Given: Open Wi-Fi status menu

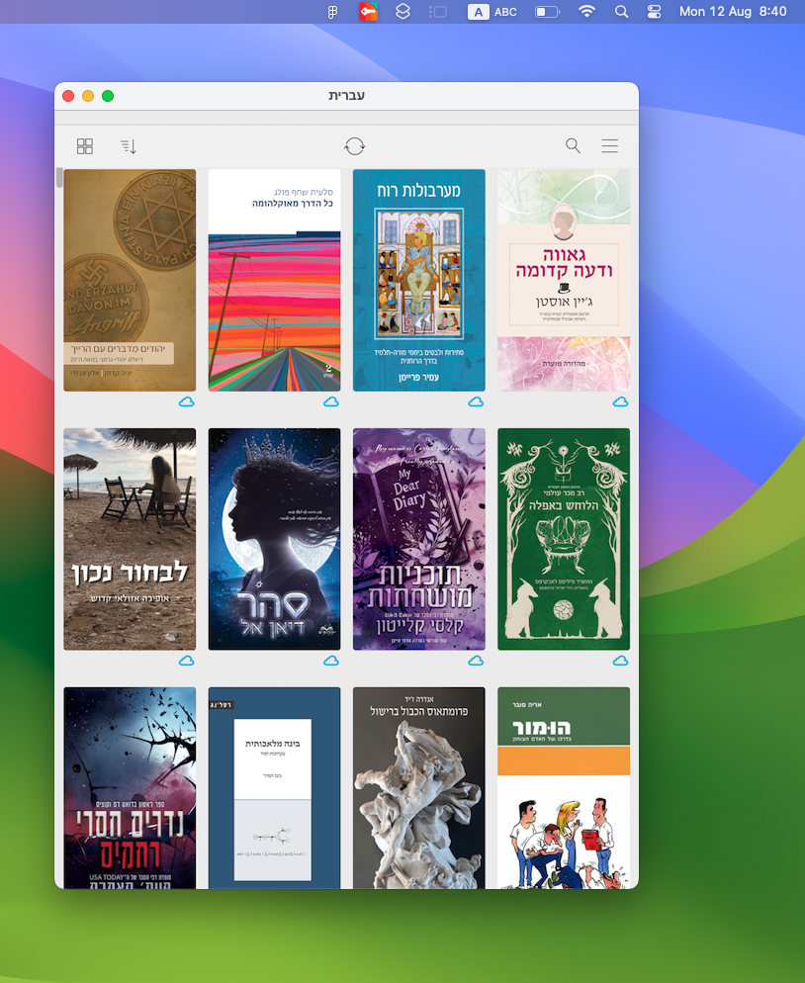Looking at the screenshot, I should click(586, 11).
